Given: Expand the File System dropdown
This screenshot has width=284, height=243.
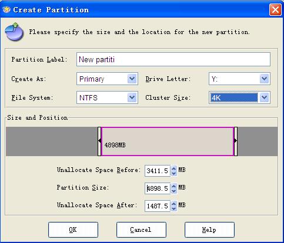Looking at the screenshot, I should tap(132, 97).
